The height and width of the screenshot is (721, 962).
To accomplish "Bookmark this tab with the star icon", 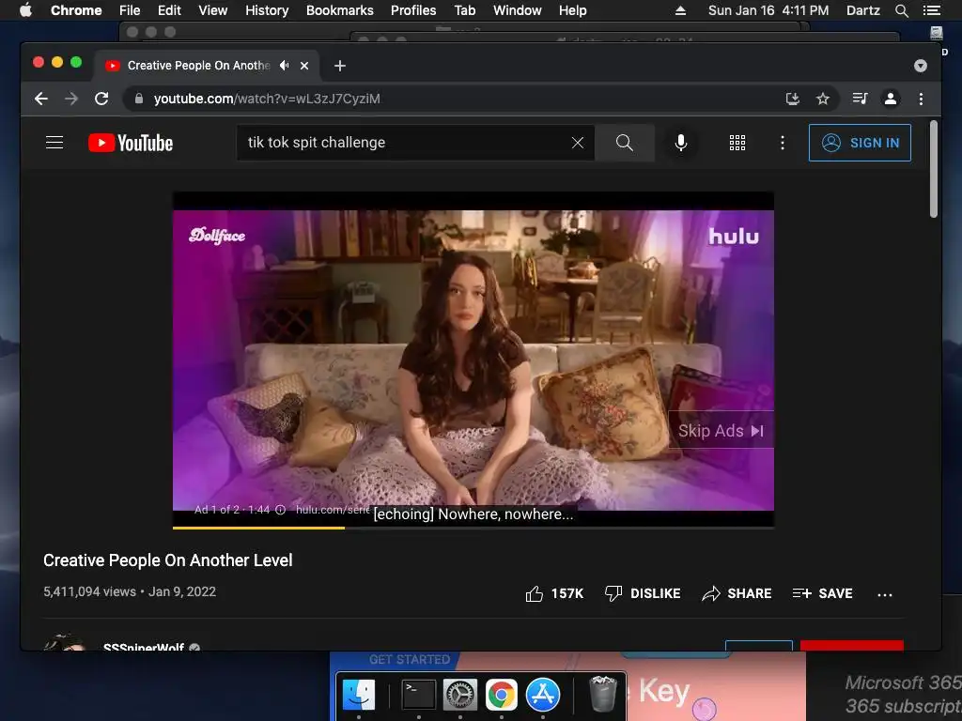I will (x=823, y=99).
